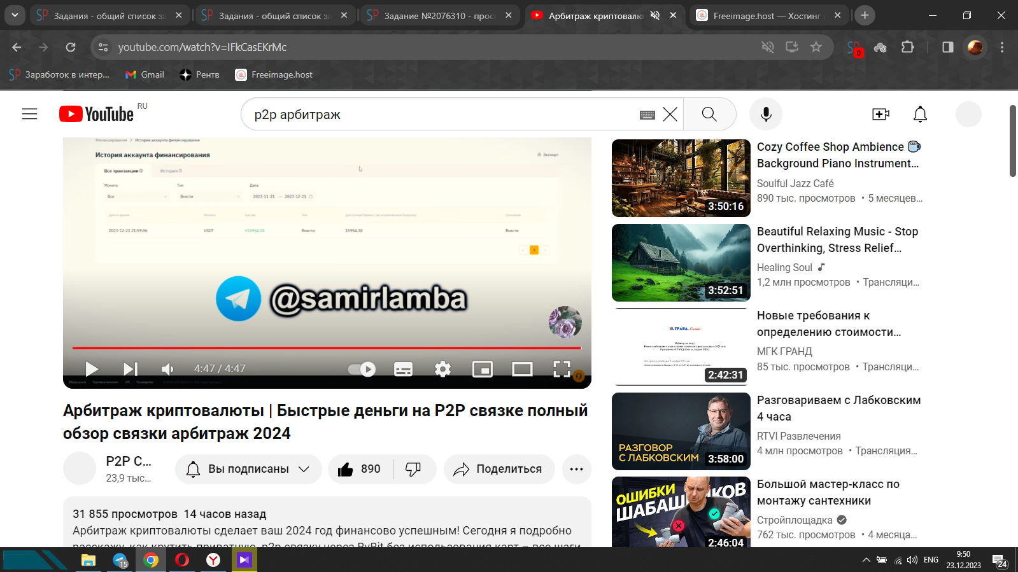Open Soulful Jazz Café channel
This screenshot has height=572, width=1018.
coord(795,183)
